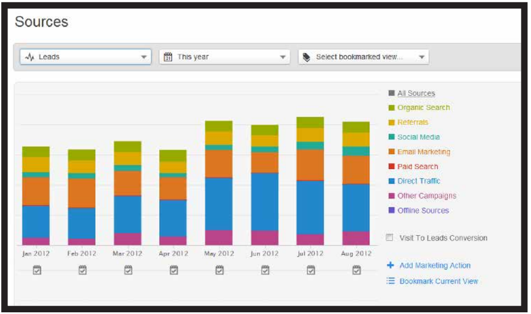
Task: Click the Jan 2012 axis label
Action: tap(36, 254)
